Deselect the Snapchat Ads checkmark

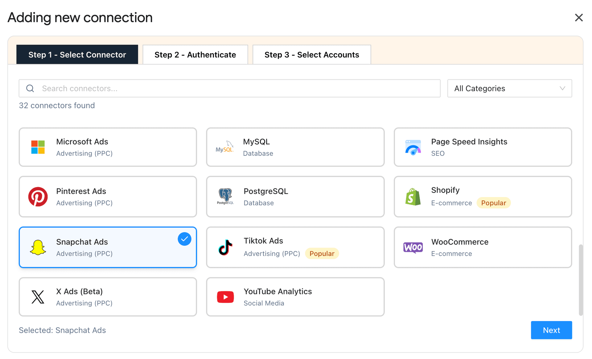pyautogui.click(x=184, y=239)
